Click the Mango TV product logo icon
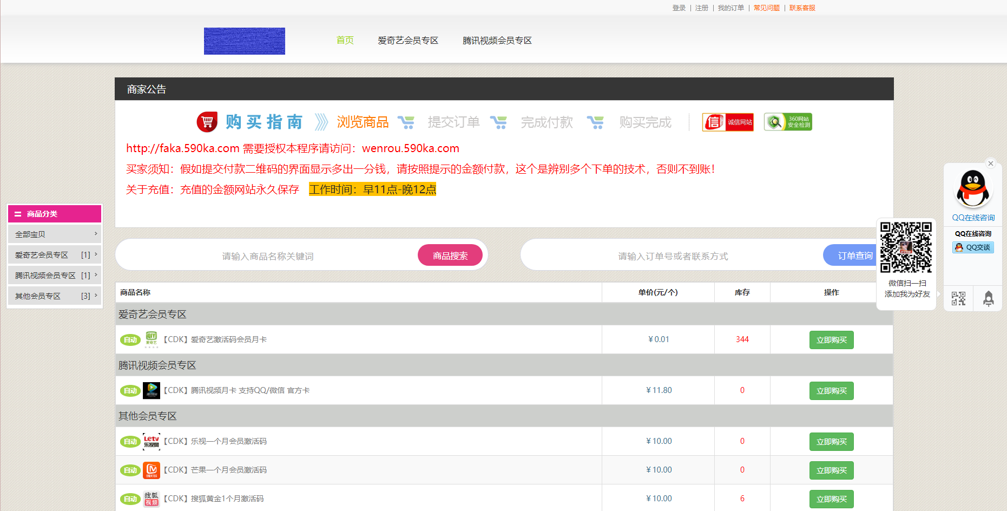 coord(152,470)
